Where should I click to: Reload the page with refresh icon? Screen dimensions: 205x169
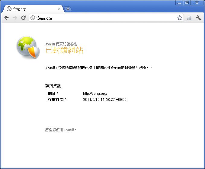pos(24,18)
